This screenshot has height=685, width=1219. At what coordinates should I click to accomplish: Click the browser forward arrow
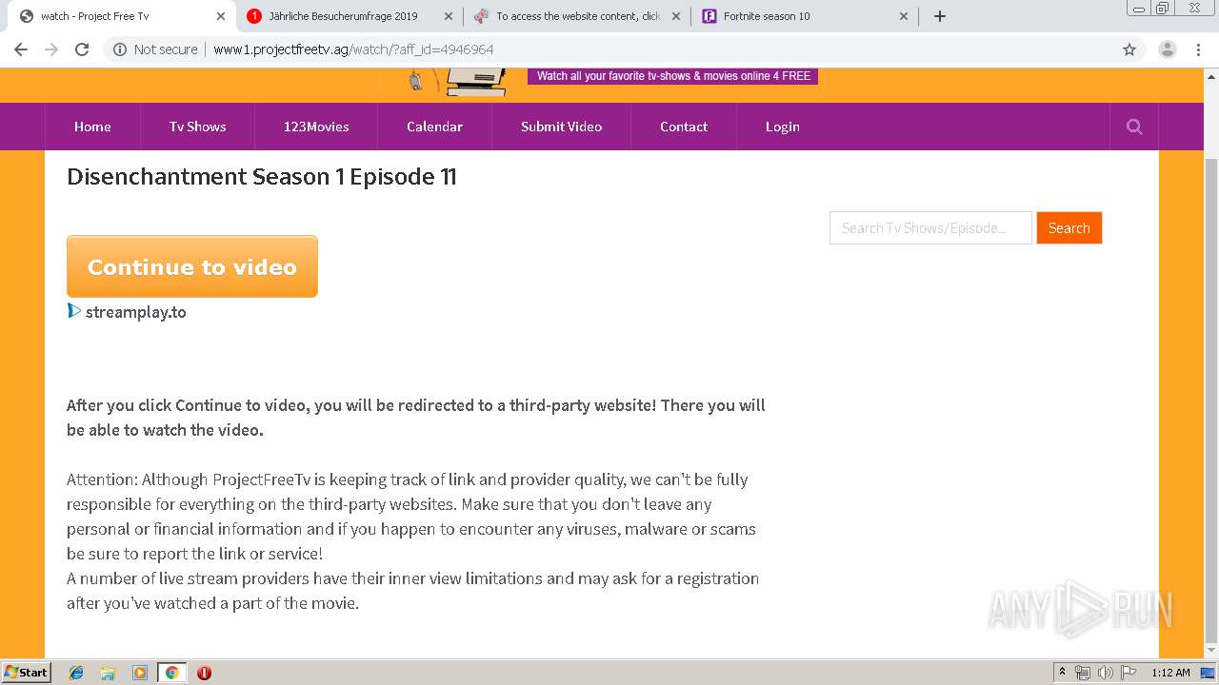(51, 49)
